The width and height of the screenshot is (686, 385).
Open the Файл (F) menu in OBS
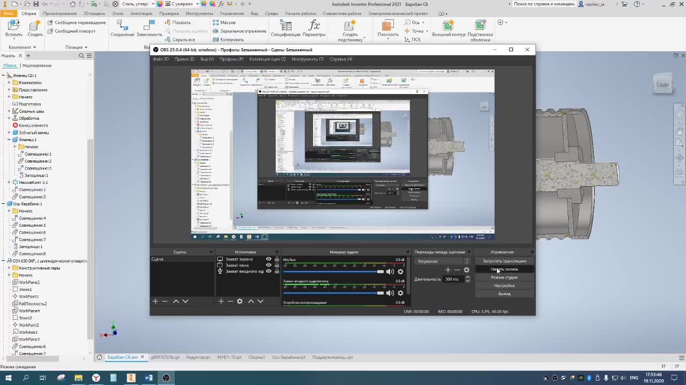(161, 59)
